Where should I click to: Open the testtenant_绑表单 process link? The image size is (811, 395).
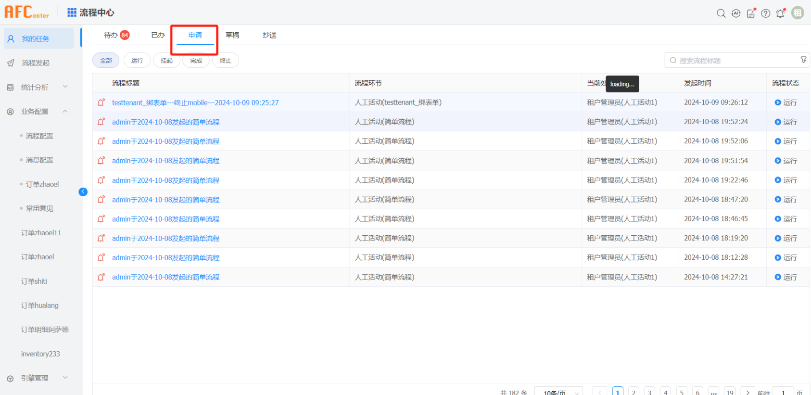(195, 102)
